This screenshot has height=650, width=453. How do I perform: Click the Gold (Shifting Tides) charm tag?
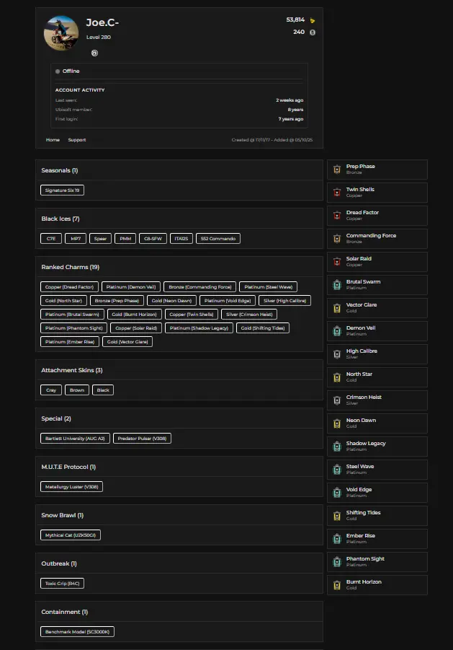(x=263, y=328)
